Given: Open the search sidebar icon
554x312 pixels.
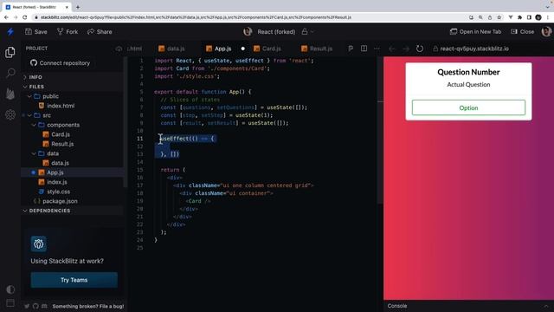Looking at the screenshot, I should [10, 73].
